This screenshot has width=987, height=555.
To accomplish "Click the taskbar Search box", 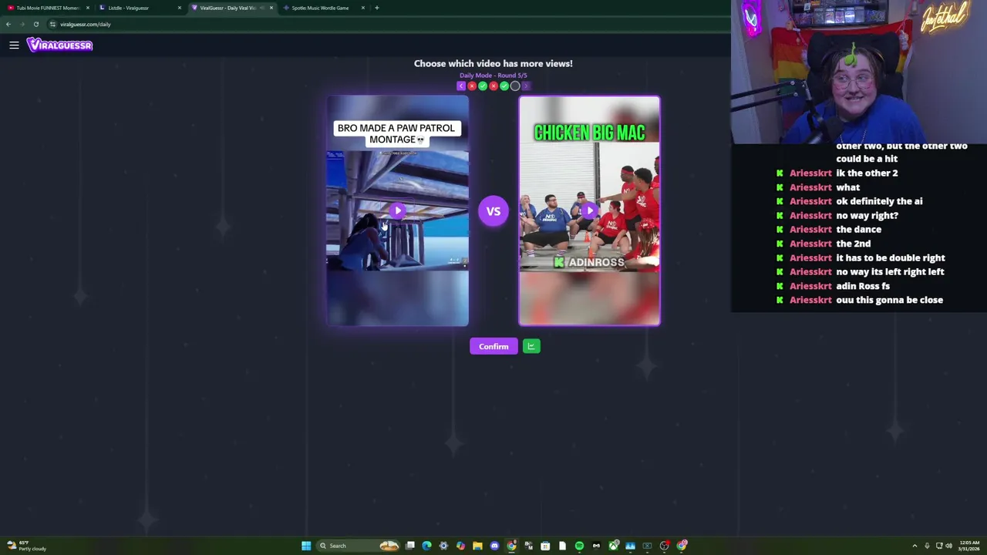I will (x=358, y=546).
